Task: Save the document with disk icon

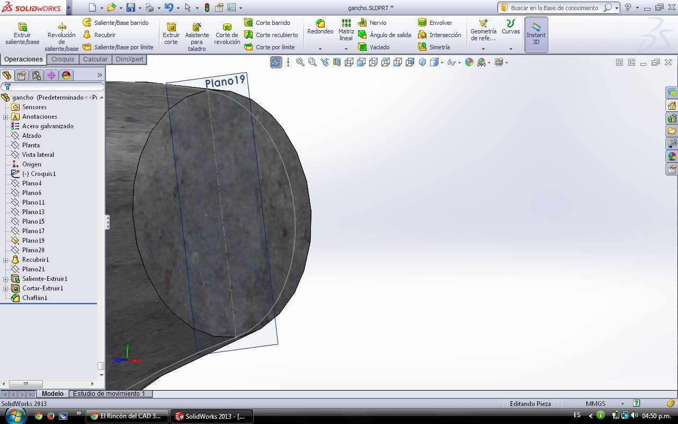Action: 130,7
